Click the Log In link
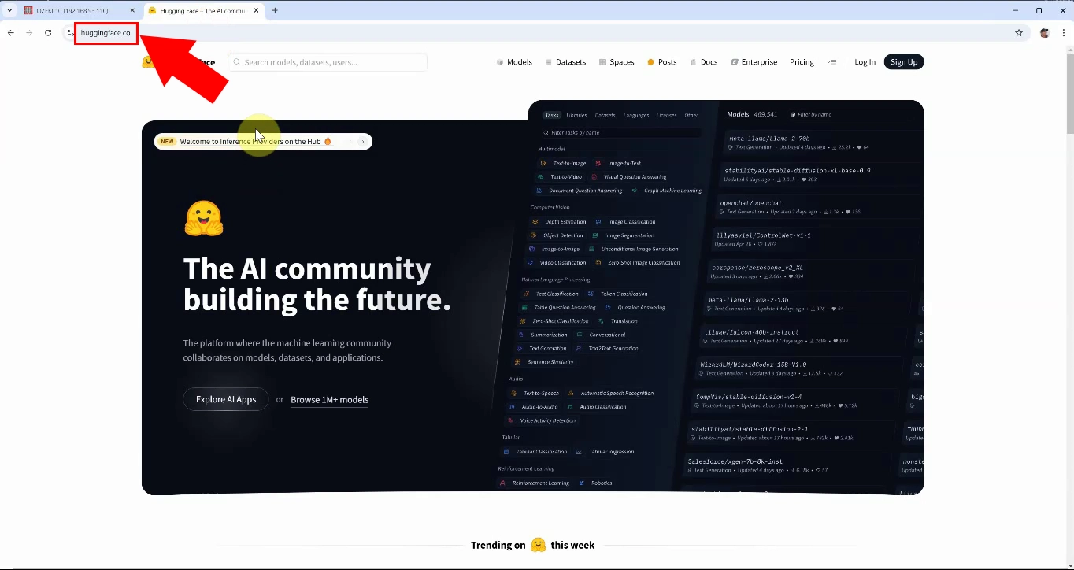The image size is (1074, 570). (865, 62)
